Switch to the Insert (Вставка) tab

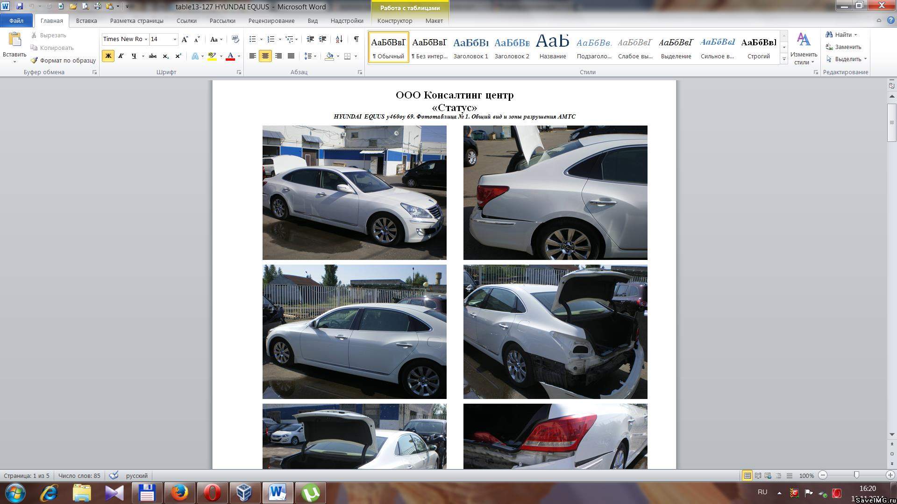[86, 21]
